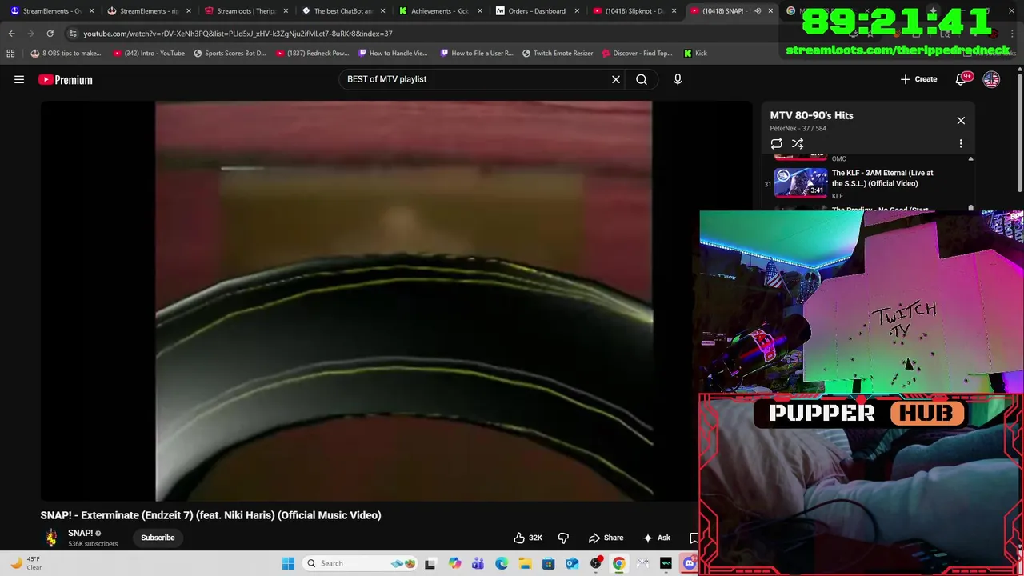Image resolution: width=1024 pixels, height=576 pixels.
Task: Open 8 OBS tips bookmark
Action: [66, 53]
